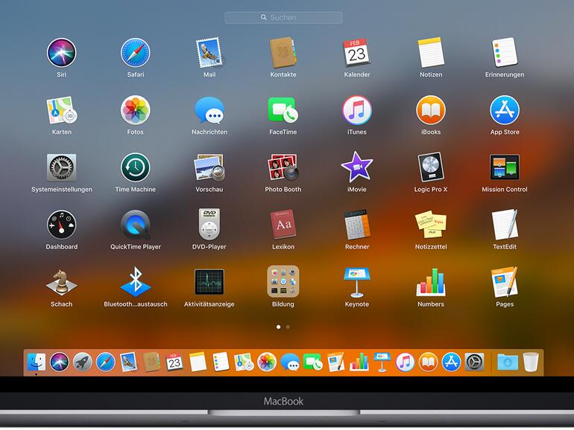This screenshot has height=430, width=574.
Task: Open Numbers chart icon in Dock
Action: point(359,362)
